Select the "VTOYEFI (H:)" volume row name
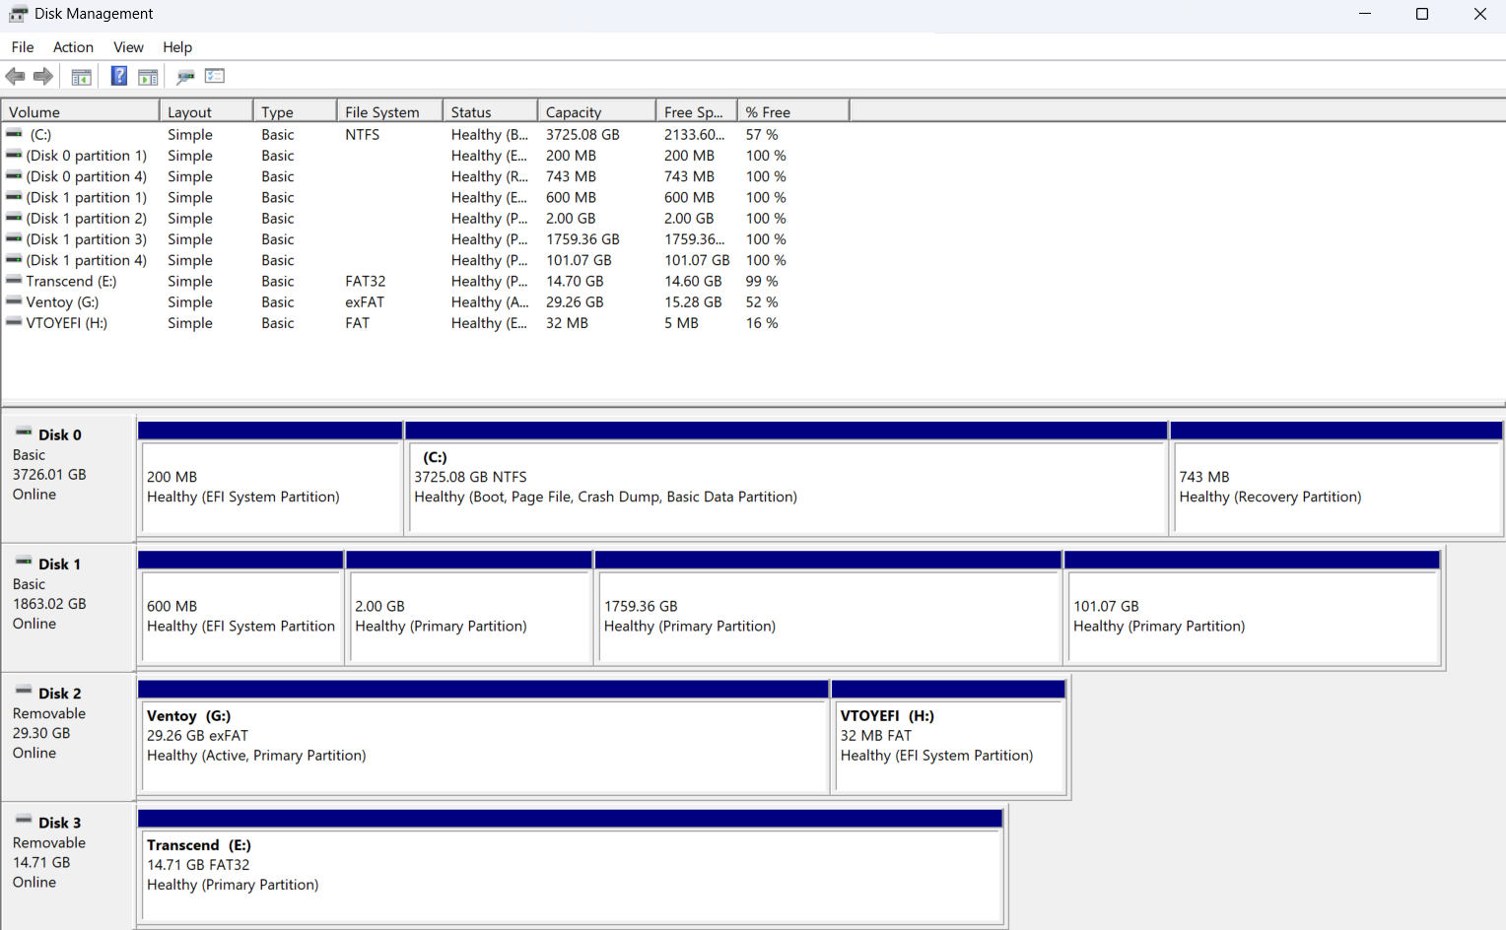Screen dimensions: 1506x930 (x=67, y=322)
